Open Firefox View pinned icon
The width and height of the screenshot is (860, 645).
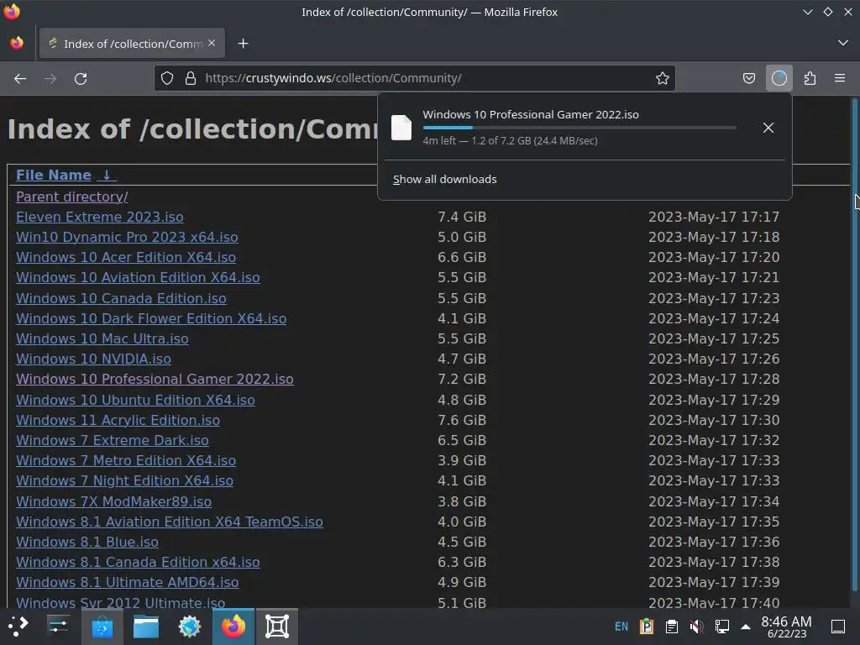pyautogui.click(x=17, y=43)
